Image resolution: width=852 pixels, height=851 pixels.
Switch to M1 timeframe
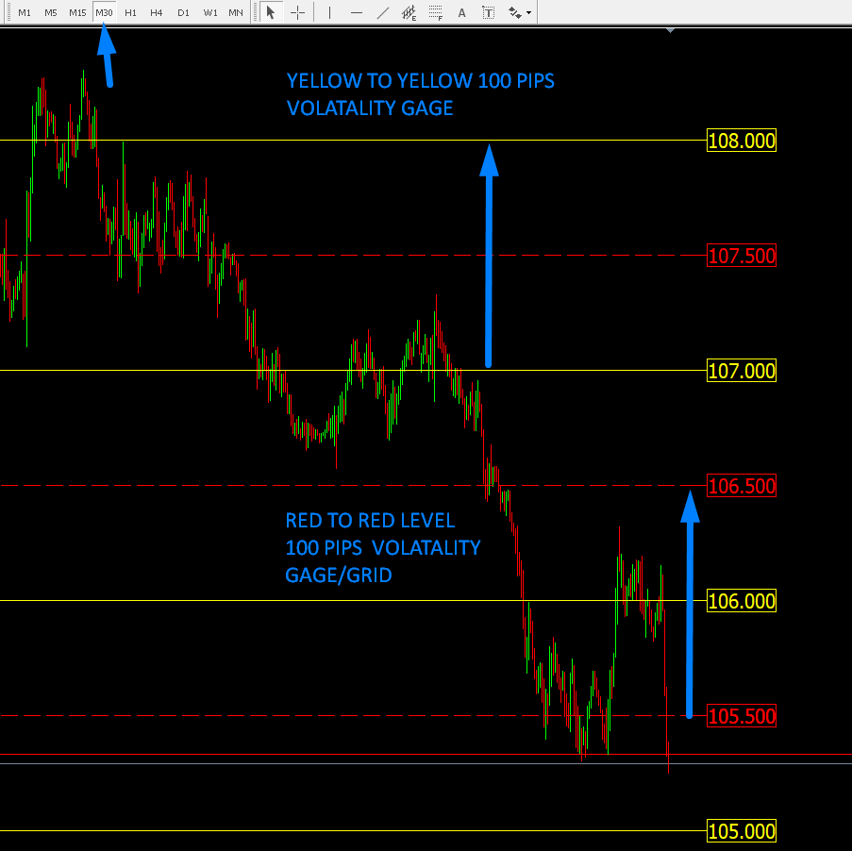click(x=25, y=12)
